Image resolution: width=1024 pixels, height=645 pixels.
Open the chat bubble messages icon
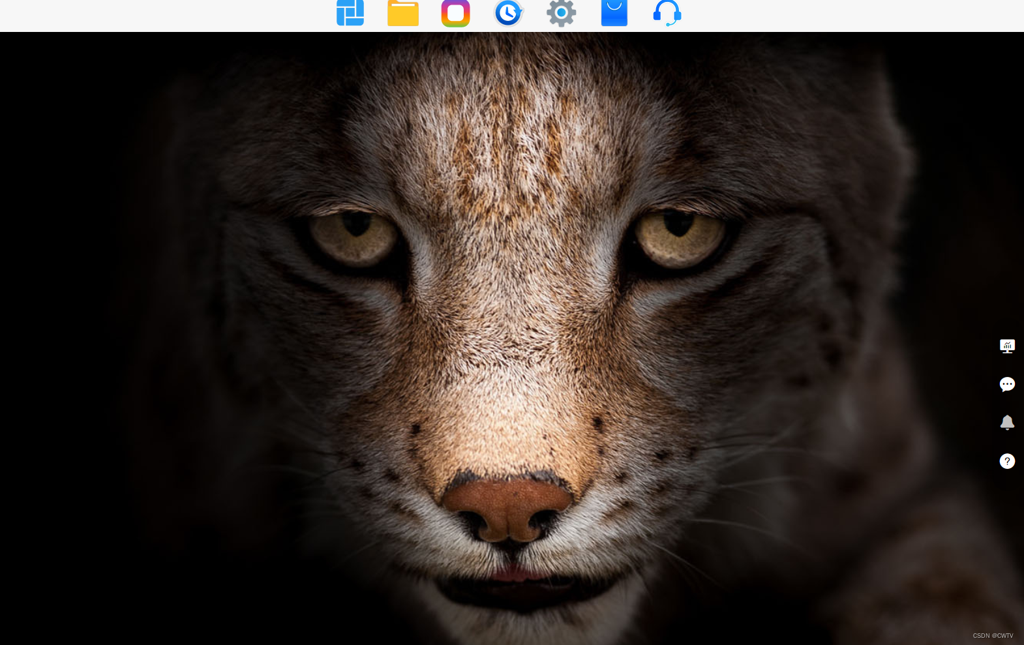coord(1007,384)
